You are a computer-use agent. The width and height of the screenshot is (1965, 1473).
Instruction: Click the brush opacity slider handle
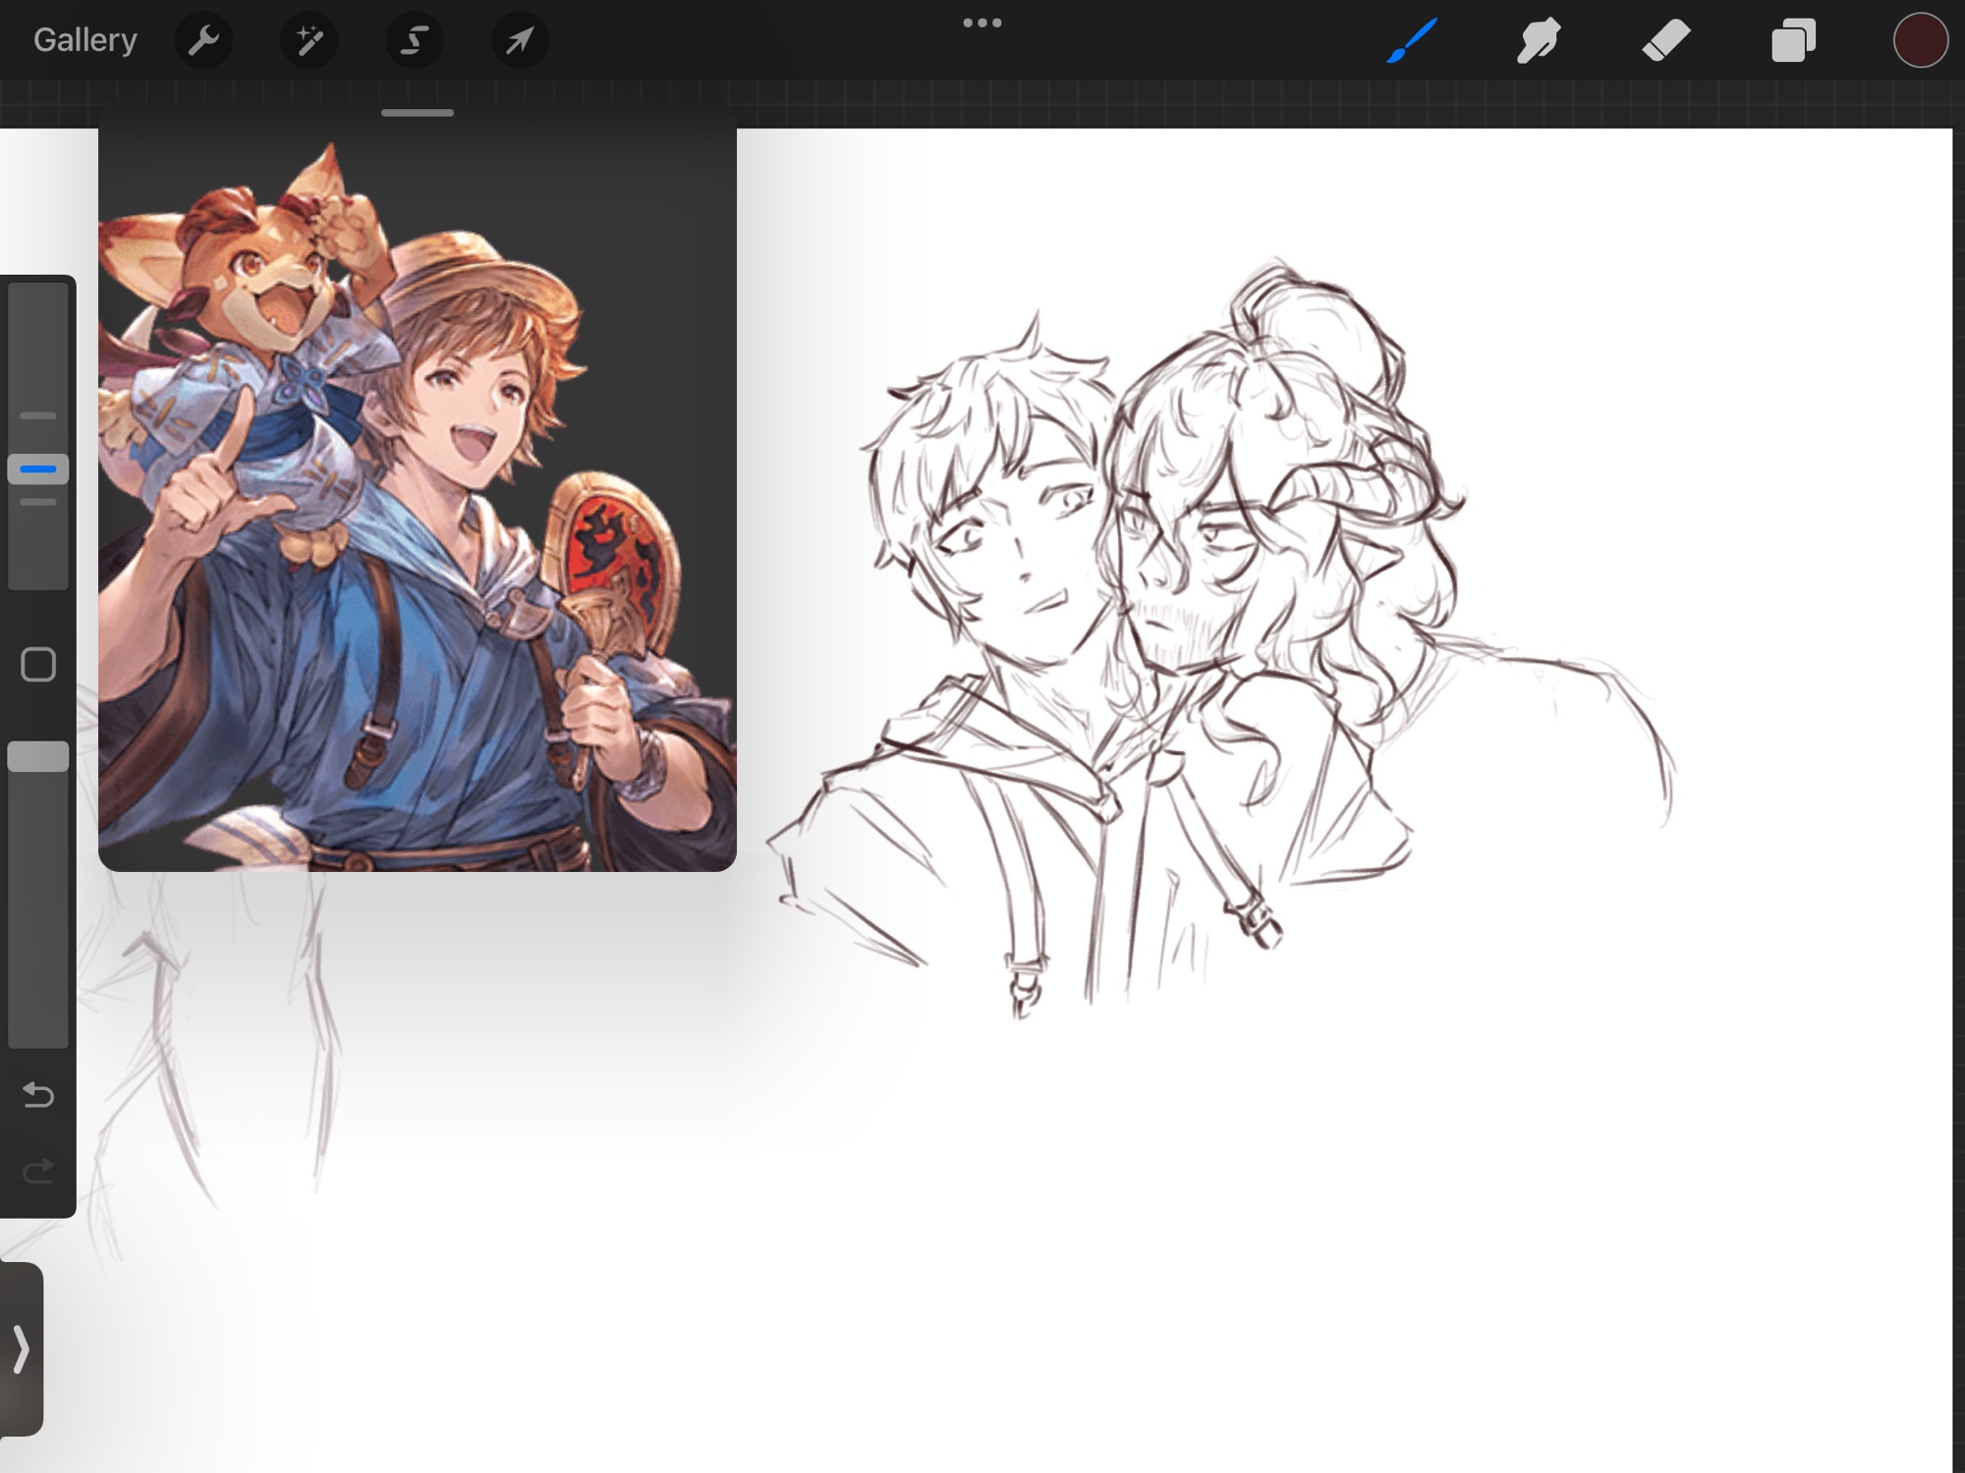(38, 756)
